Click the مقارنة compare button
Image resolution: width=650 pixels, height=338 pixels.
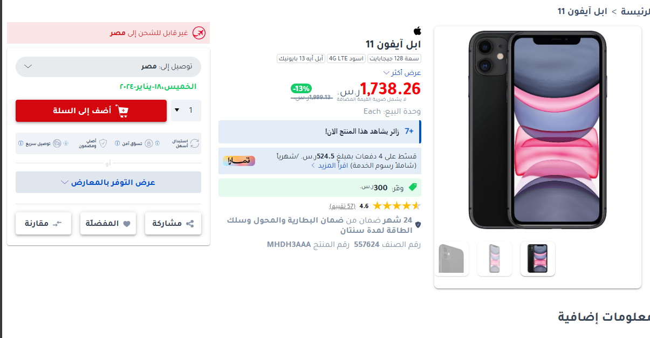pyautogui.click(x=44, y=223)
